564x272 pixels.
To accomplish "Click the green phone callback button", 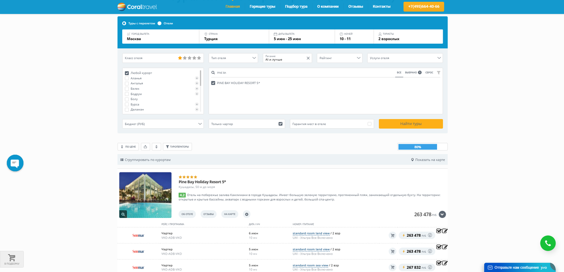I will point(548,243).
